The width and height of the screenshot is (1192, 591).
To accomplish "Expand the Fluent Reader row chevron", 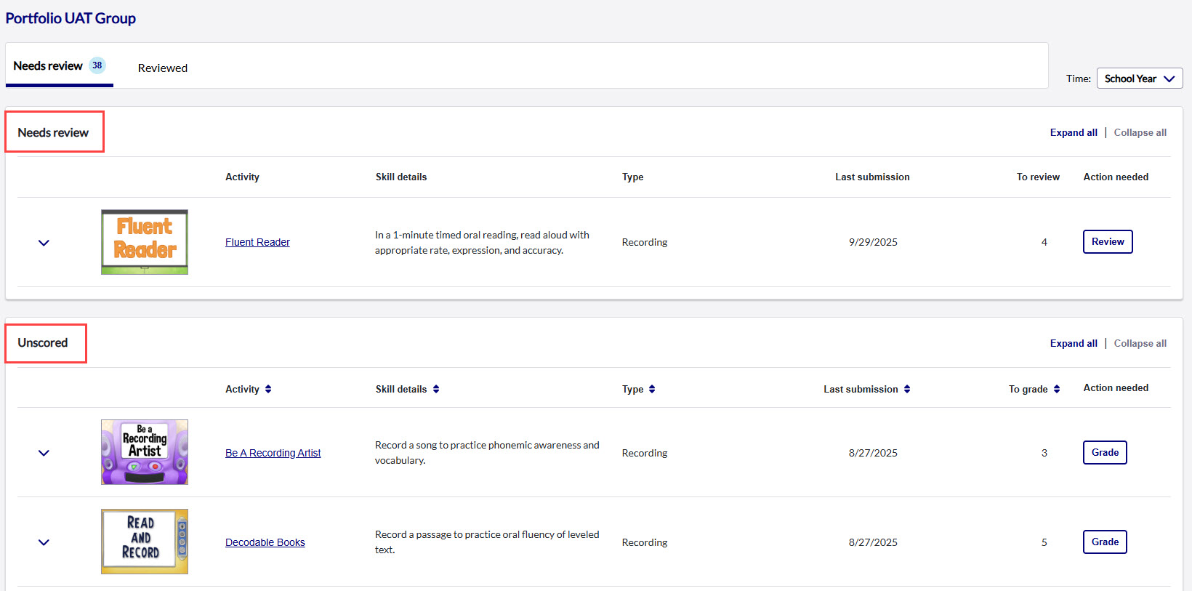I will pos(44,243).
